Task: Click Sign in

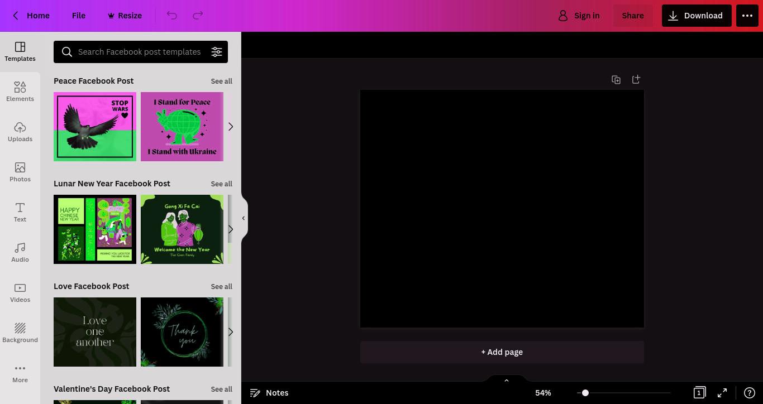Action: tap(579, 16)
